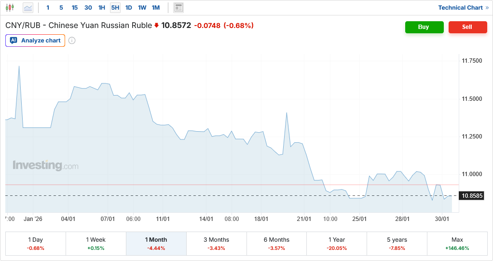
Task: Click the Jan '26 x-axis label
Action: coord(33,219)
